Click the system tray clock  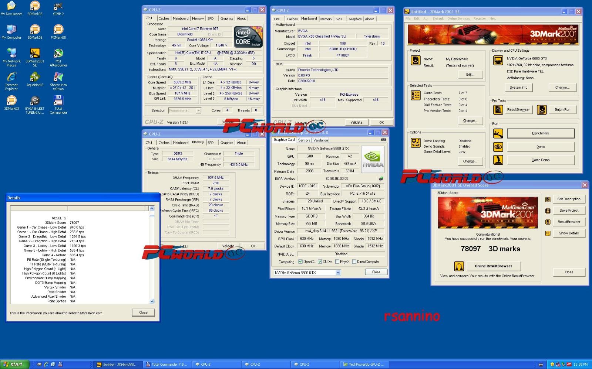coord(580,365)
